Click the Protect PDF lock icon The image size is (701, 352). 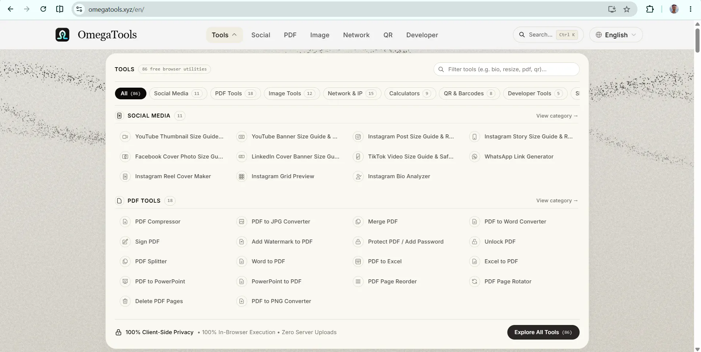pyautogui.click(x=358, y=242)
